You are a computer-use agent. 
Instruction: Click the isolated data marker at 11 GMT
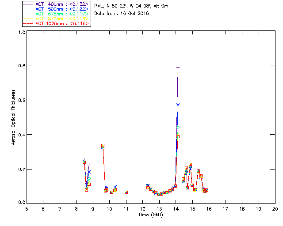click(x=126, y=192)
